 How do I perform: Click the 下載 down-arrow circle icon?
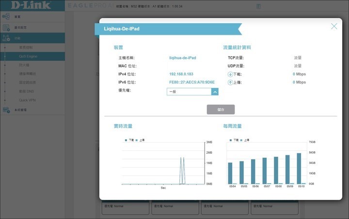pos(230,74)
